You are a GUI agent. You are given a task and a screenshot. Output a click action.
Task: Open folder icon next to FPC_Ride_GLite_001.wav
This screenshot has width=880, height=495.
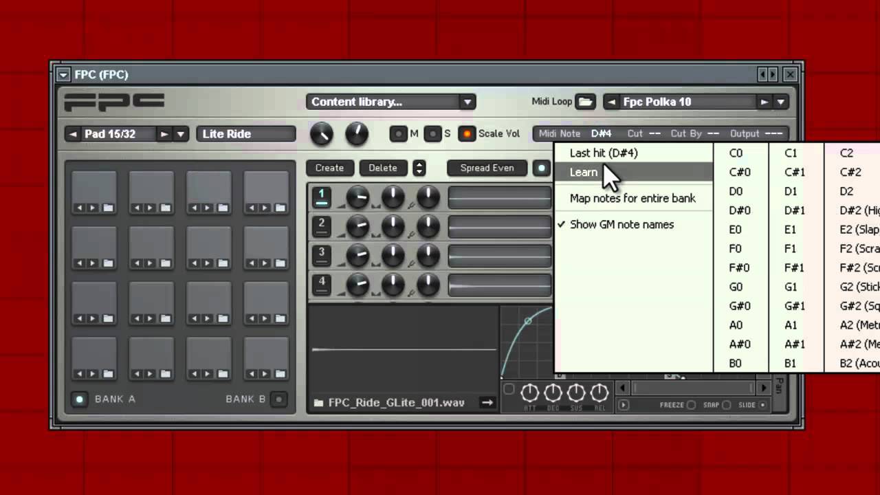[318, 403]
